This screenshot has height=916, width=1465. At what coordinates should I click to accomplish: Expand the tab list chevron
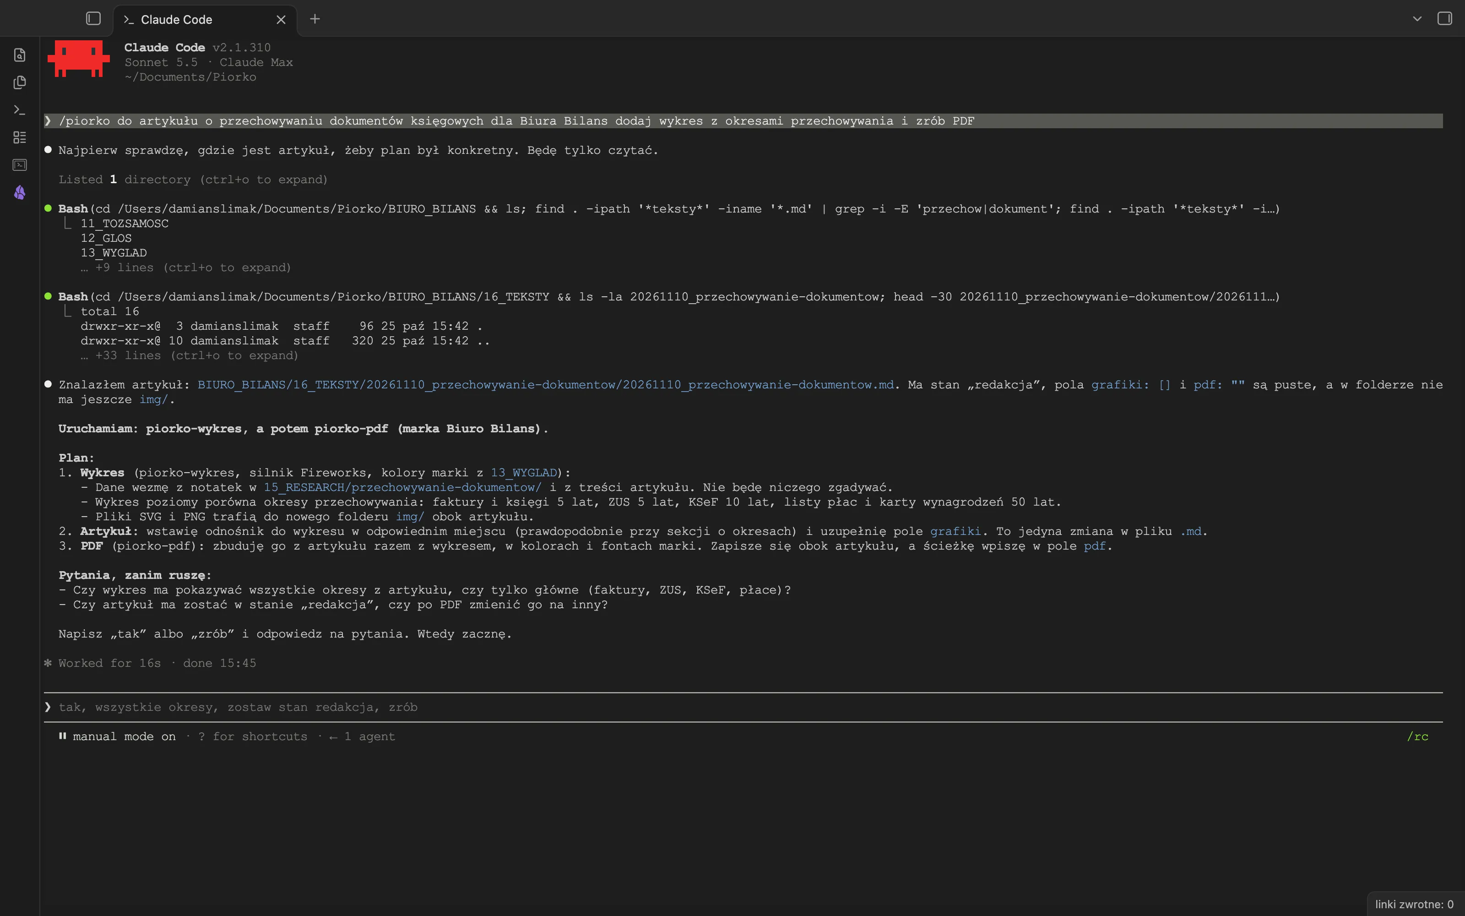(1417, 19)
